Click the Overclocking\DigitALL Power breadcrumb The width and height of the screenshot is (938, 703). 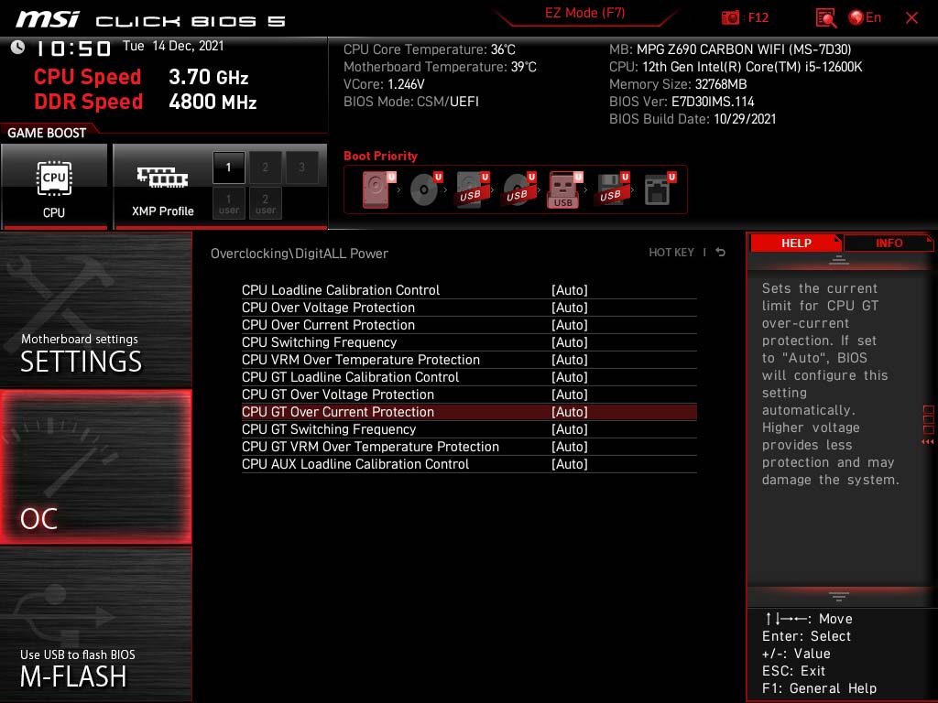[300, 254]
